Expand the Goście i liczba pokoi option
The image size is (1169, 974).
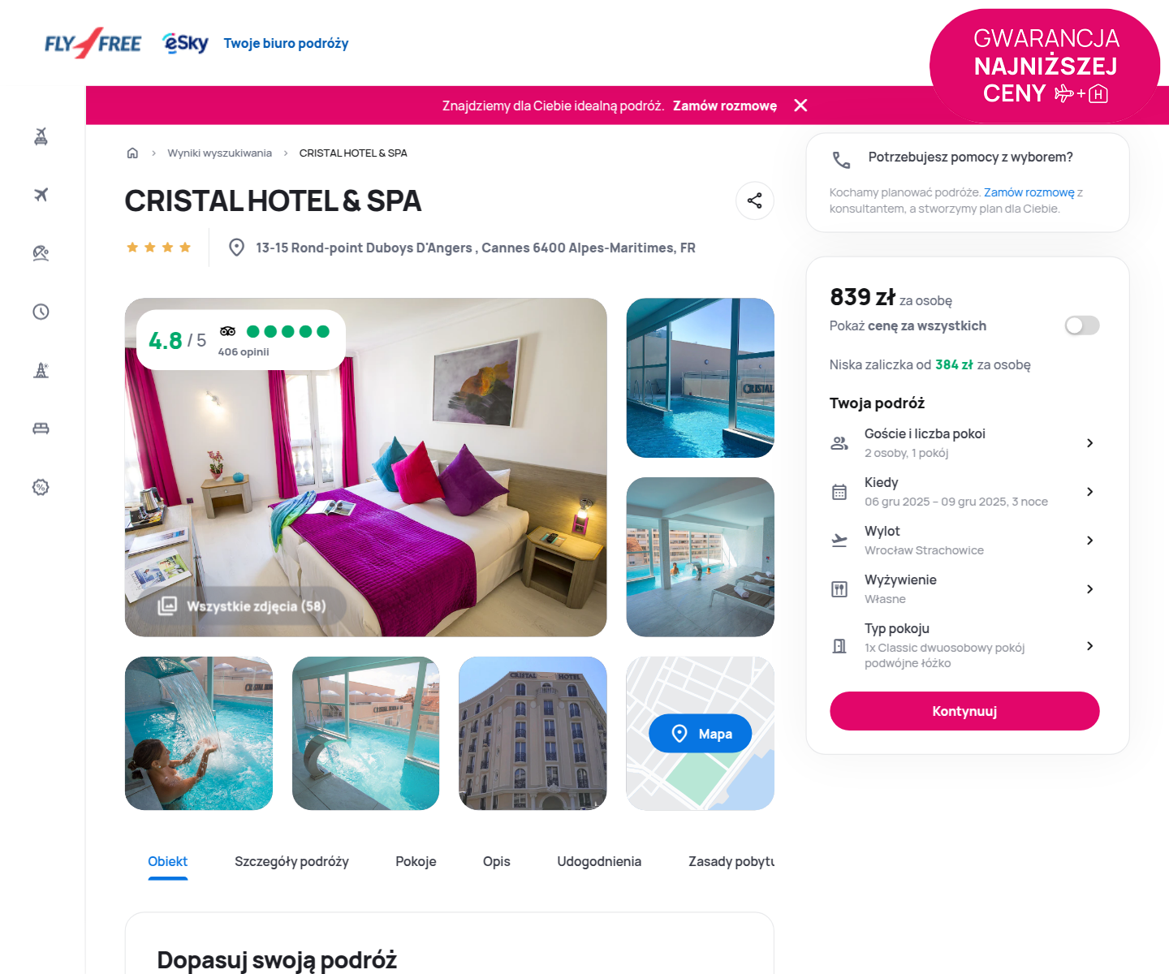[x=964, y=443]
